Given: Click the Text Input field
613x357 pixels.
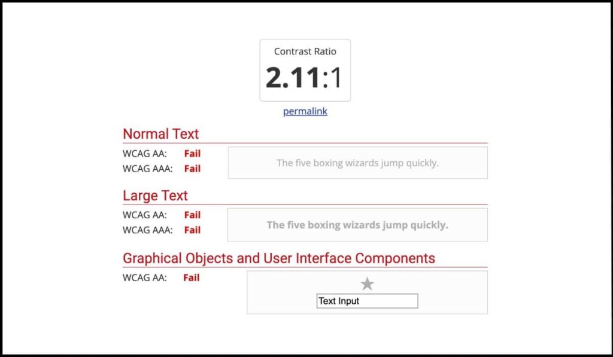Looking at the screenshot, I should click(x=366, y=301).
